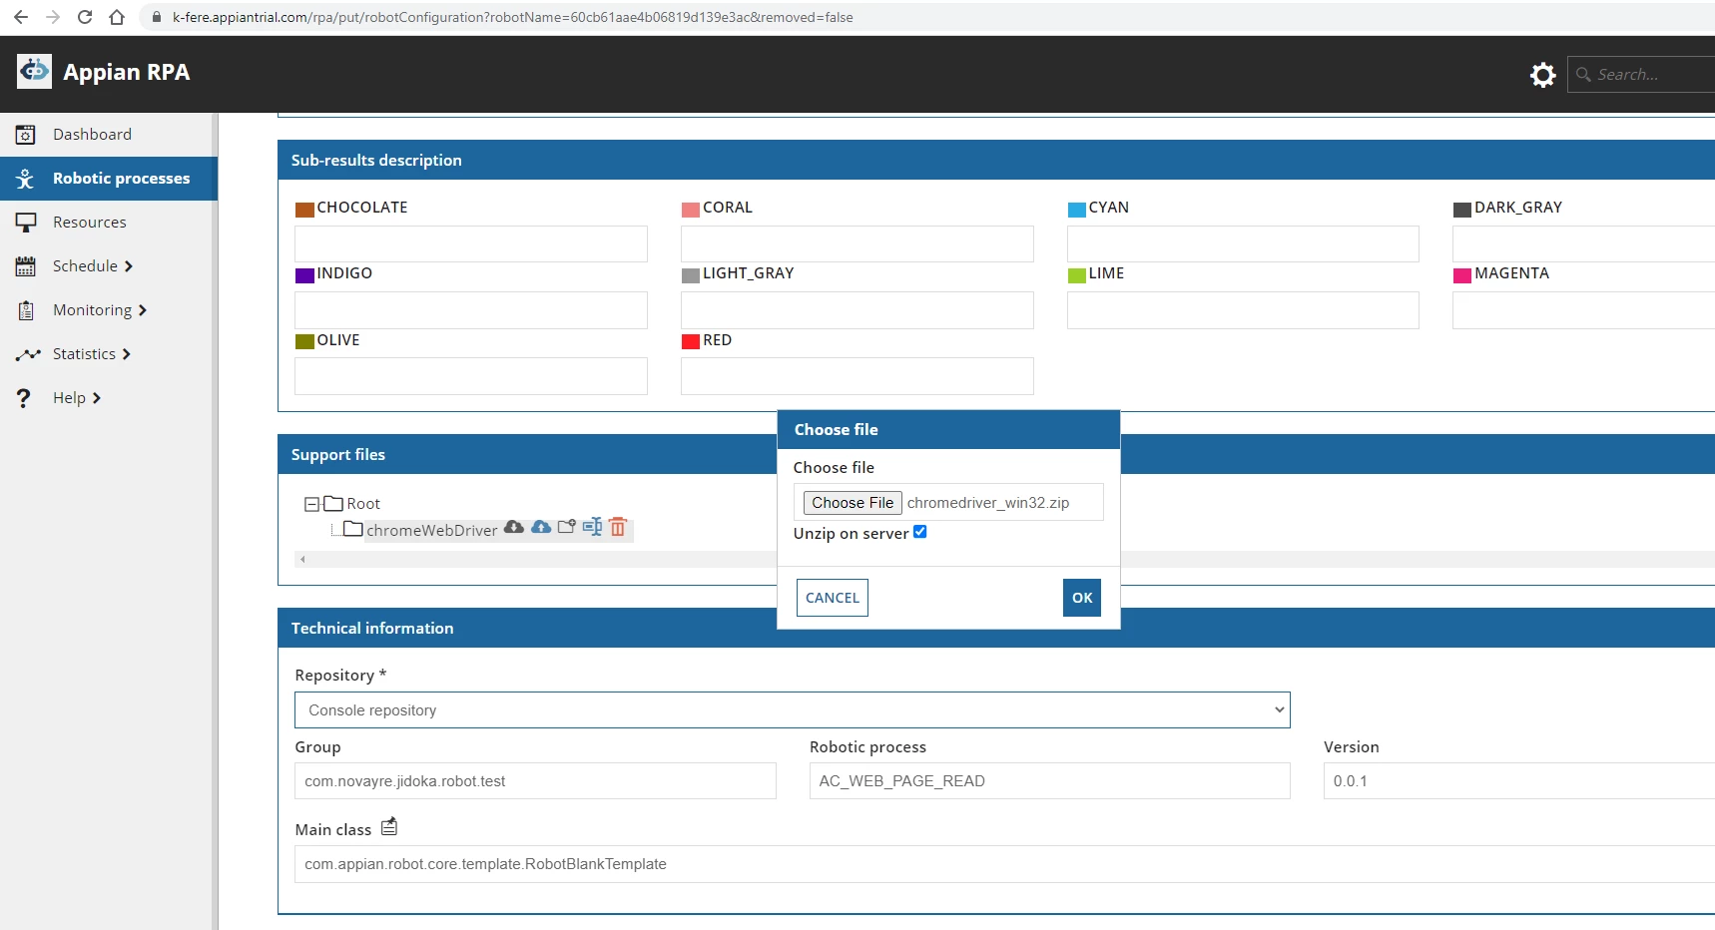1715x930 pixels.
Task: Focus the Main class input field
Action: [x=1005, y=864]
